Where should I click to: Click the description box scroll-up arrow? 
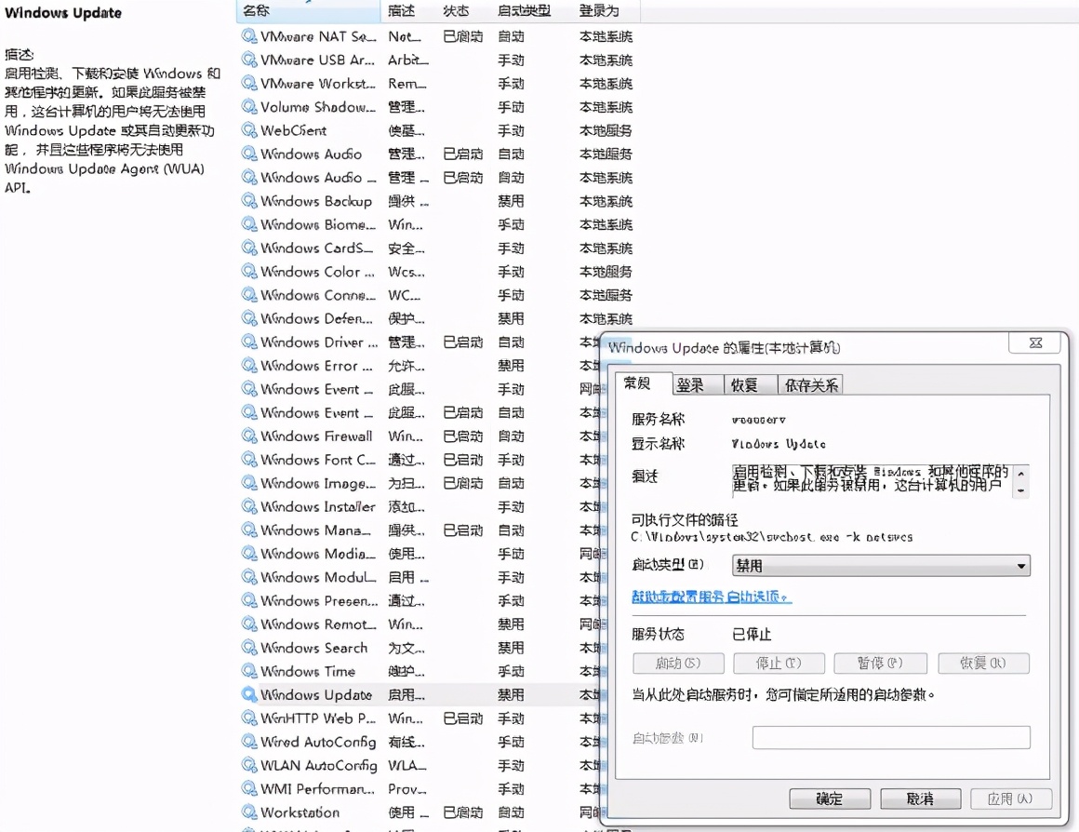click(x=1021, y=473)
